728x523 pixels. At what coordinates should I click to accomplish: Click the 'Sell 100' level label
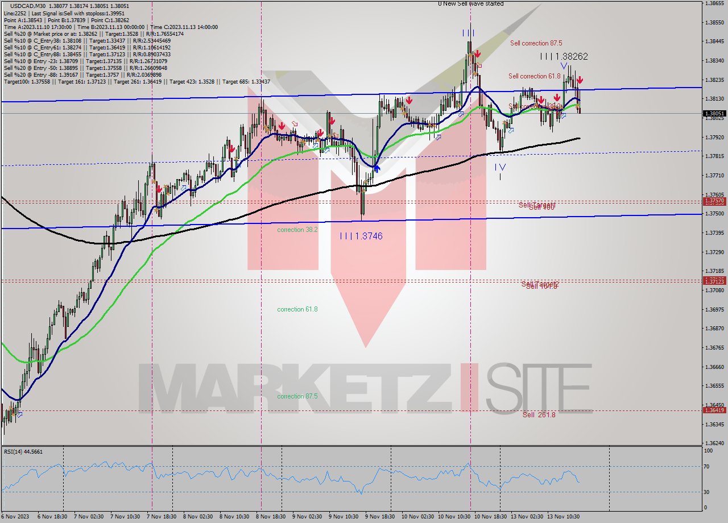coord(541,208)
